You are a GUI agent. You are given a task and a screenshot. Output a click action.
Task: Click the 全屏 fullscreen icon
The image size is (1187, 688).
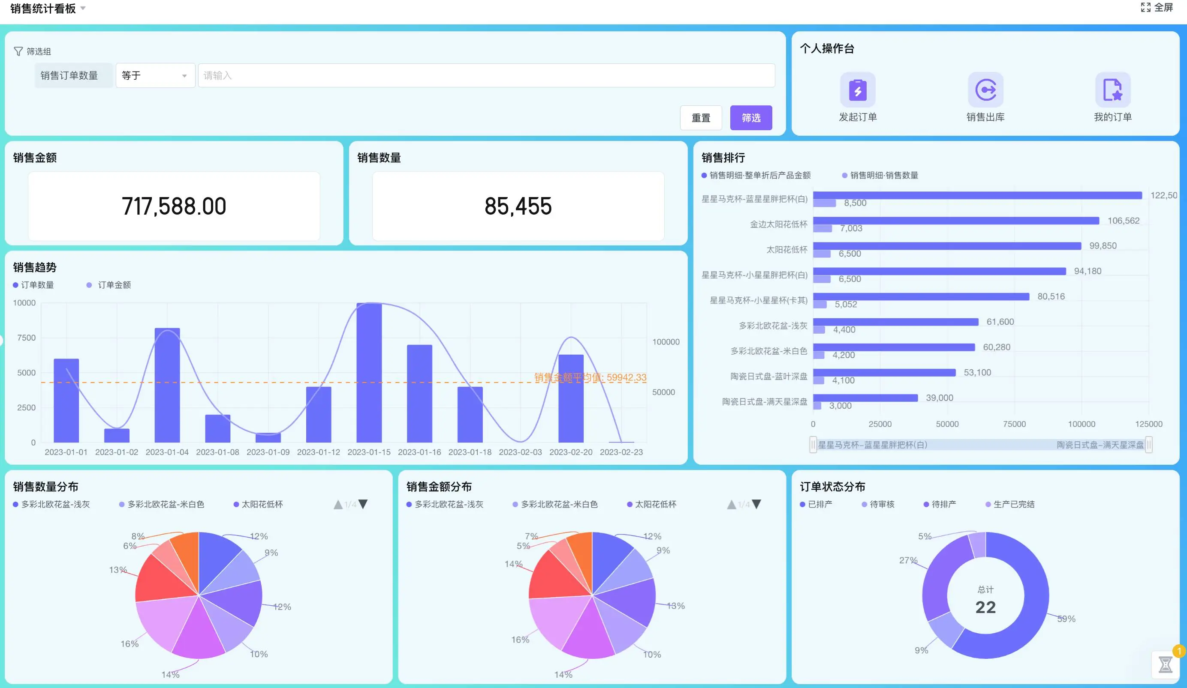[x=1145, y=8]
